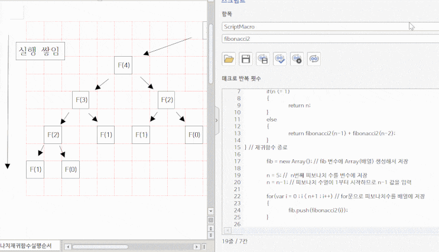This screenshot has width=439, height=252.
Task: Select the document sheet tab at bottom left
Action: pos(30,246)
